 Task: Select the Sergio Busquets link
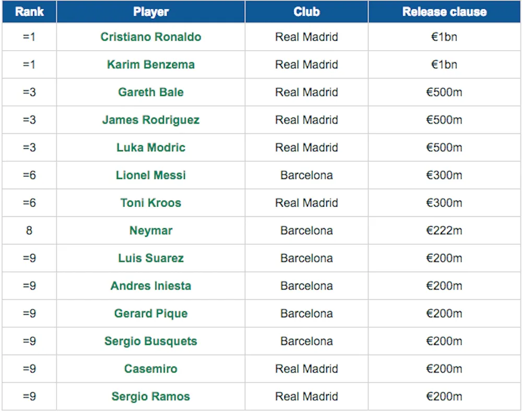coord(151,341)
